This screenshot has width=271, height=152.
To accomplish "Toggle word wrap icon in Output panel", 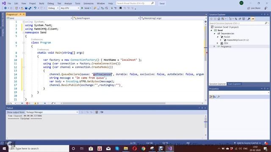I will pyautogui.click(x=102, y=112).
